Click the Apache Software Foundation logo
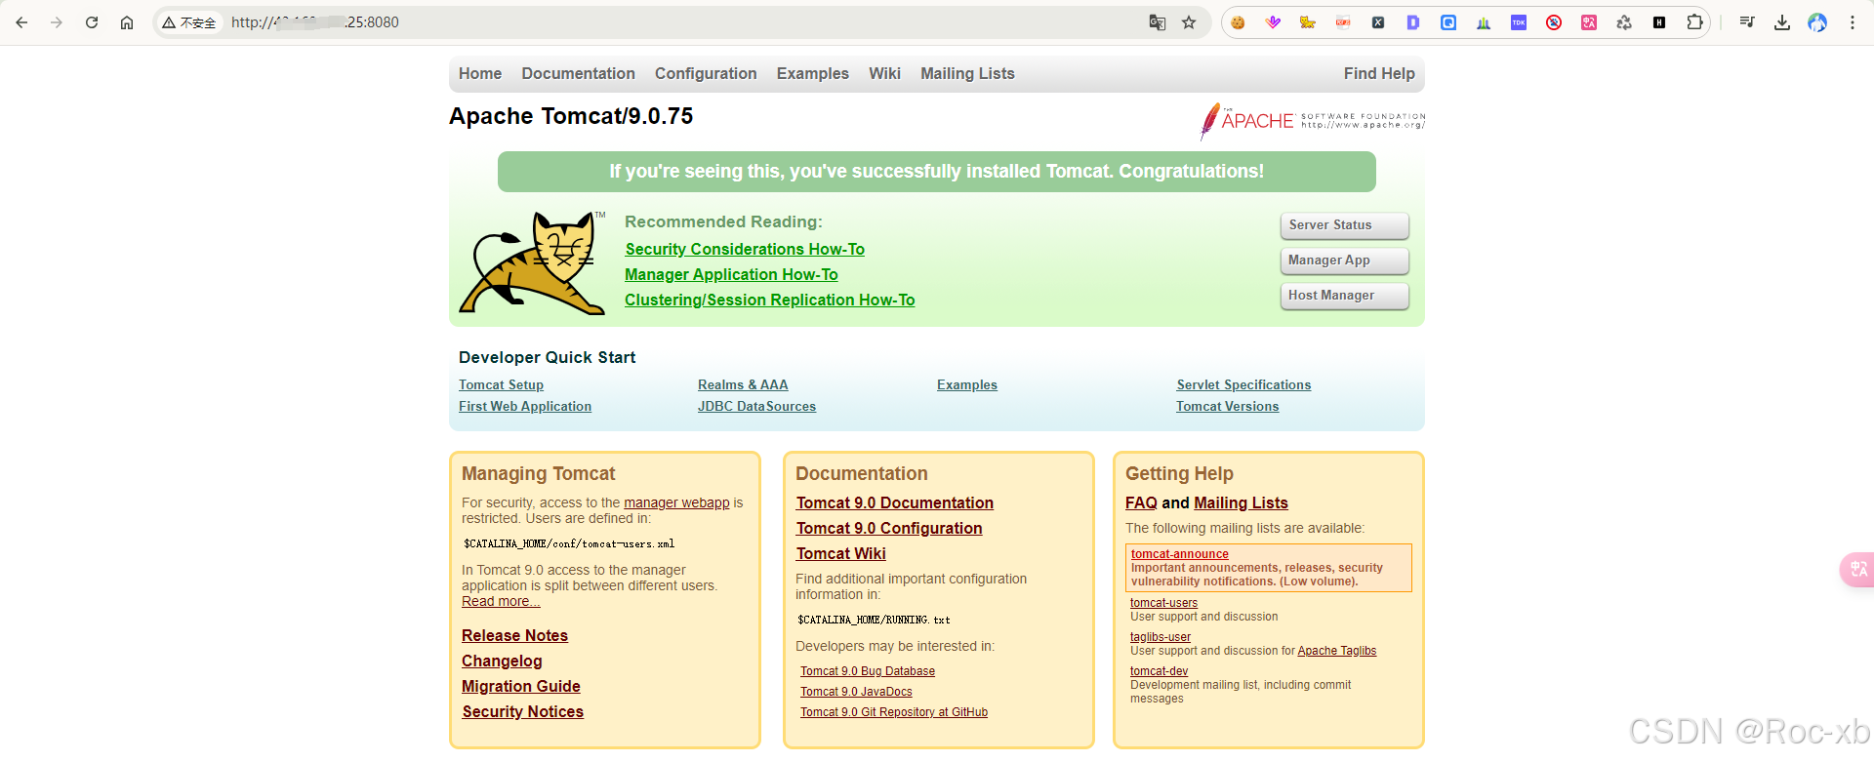The image size is (1874, 762). pos(1313,121)
